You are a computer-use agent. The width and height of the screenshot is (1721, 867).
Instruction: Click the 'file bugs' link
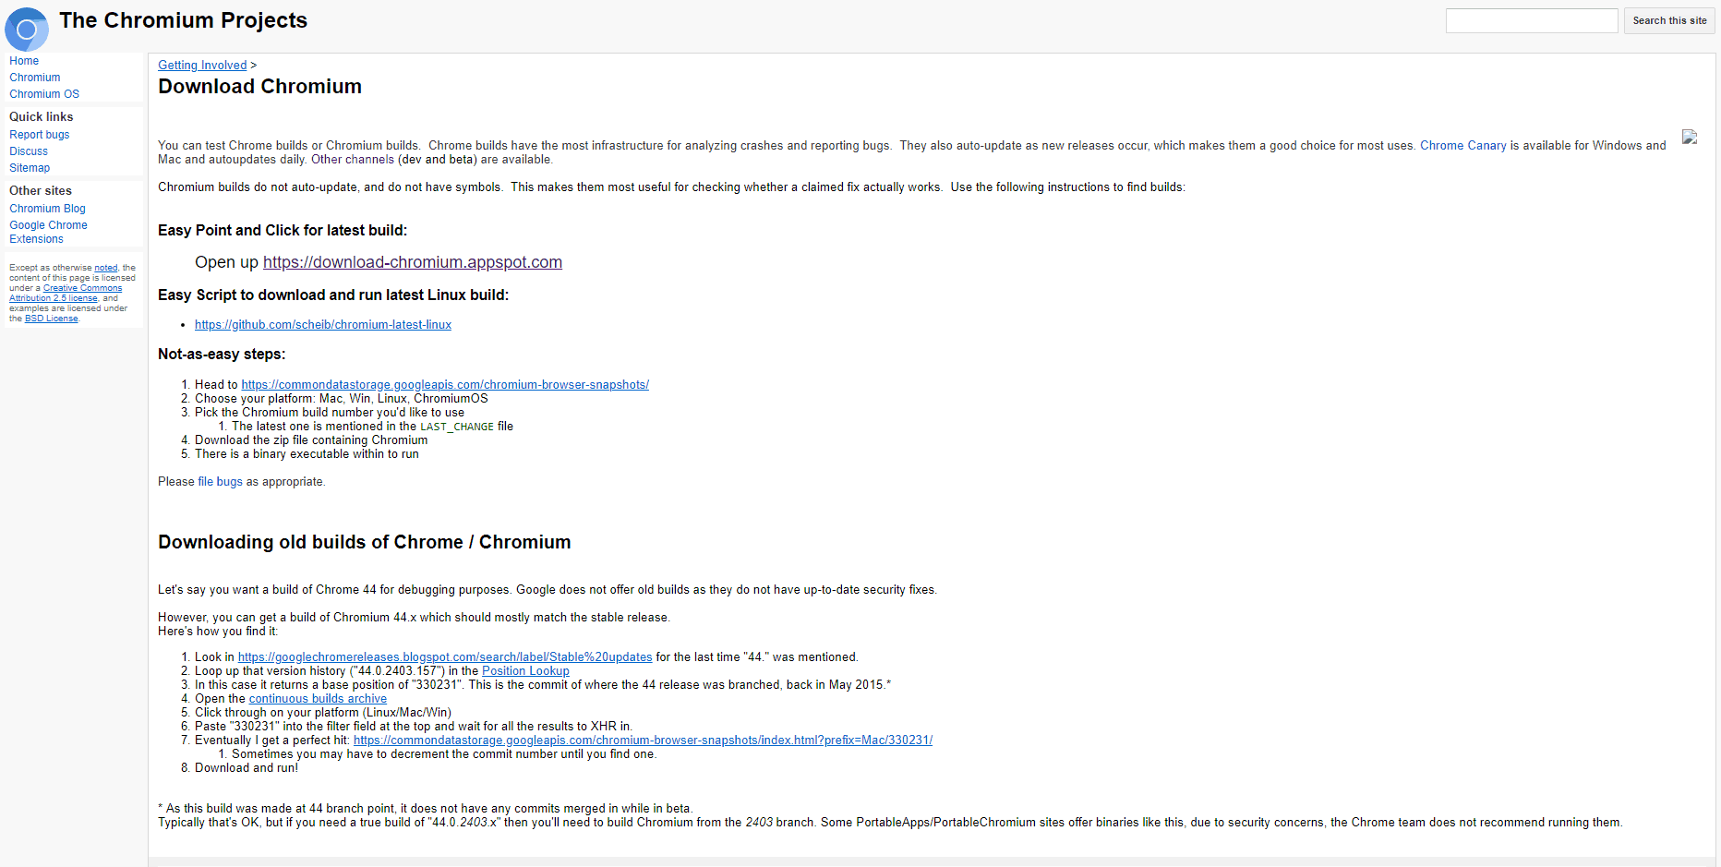[x=221, y=482]
